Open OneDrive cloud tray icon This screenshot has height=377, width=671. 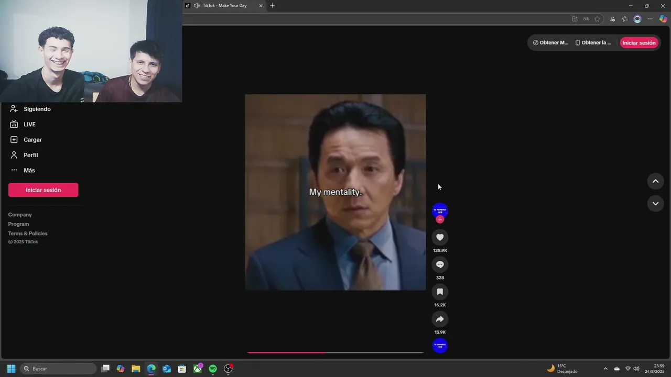617,369
